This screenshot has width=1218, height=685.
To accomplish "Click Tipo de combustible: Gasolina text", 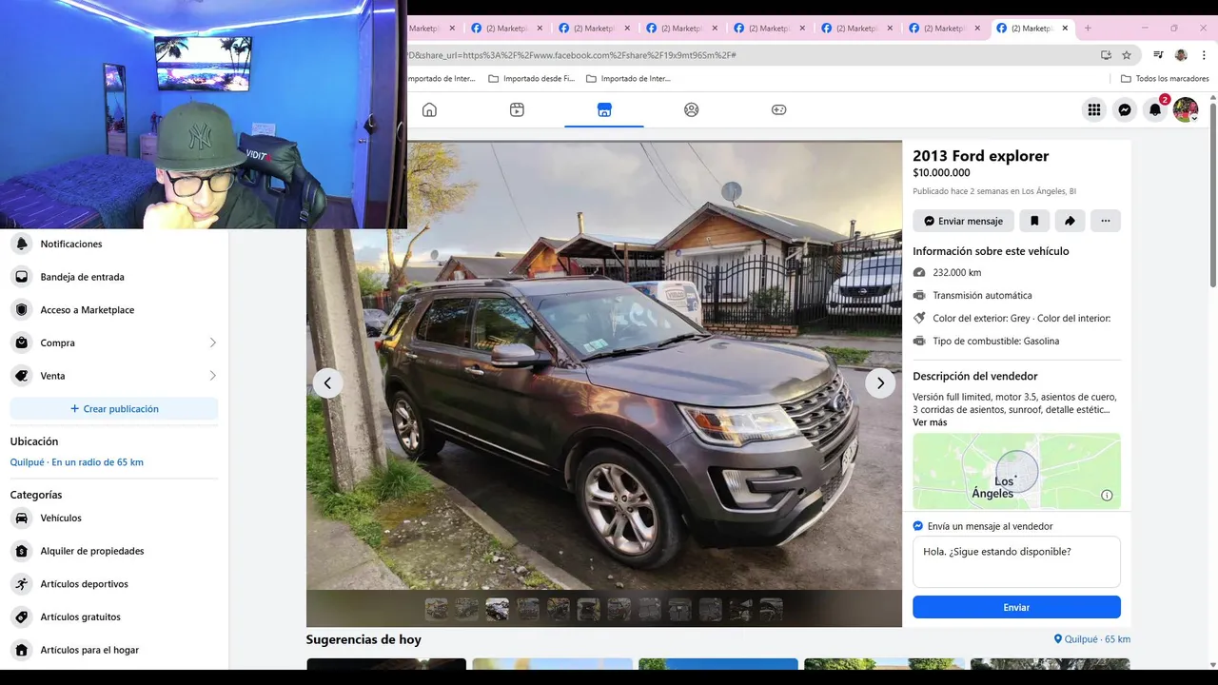I will (x=995, y=341).
